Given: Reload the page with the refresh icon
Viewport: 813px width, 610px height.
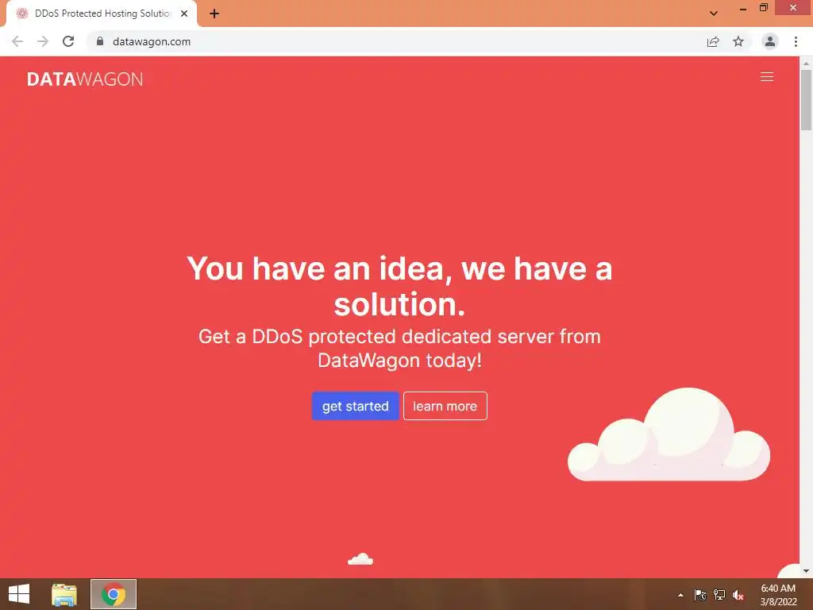Looking at the screenshot, I should tap(68, 41).
